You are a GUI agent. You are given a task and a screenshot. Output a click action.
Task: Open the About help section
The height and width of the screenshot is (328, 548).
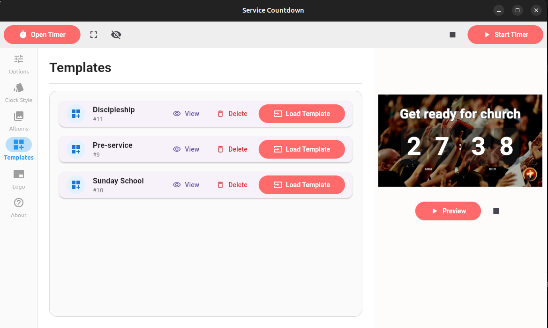coord(19,207)
